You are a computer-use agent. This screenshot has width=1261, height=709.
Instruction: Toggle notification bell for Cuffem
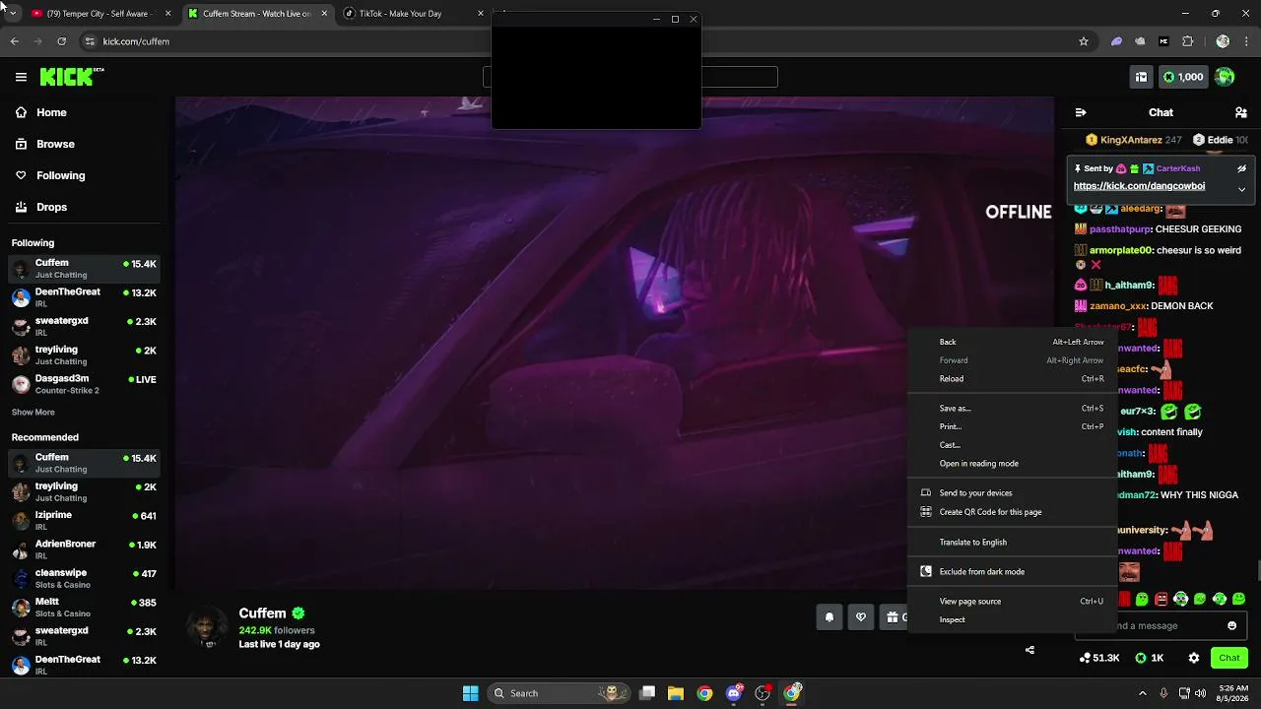(830, 617)
